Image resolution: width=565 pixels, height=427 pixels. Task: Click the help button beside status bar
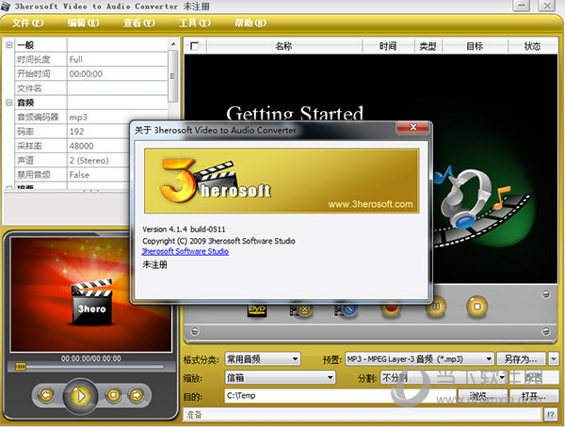coord(550,415)
